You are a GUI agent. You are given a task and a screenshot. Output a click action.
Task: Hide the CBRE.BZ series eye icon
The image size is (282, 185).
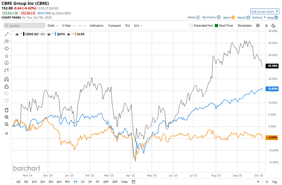17,34
